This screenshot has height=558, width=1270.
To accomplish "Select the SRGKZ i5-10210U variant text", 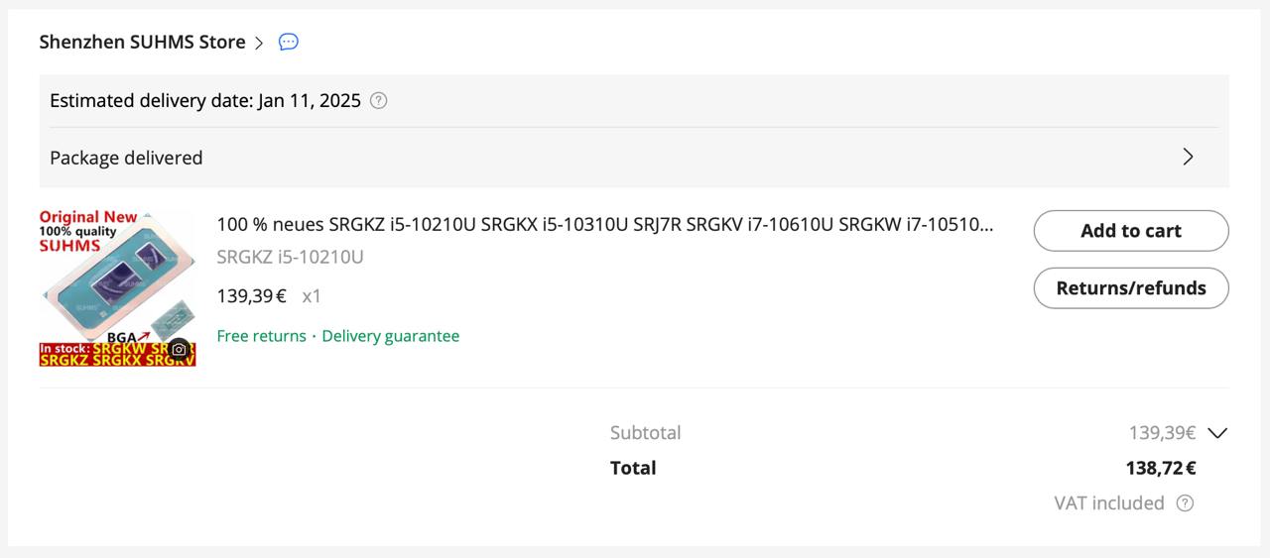I will [291, 257].
